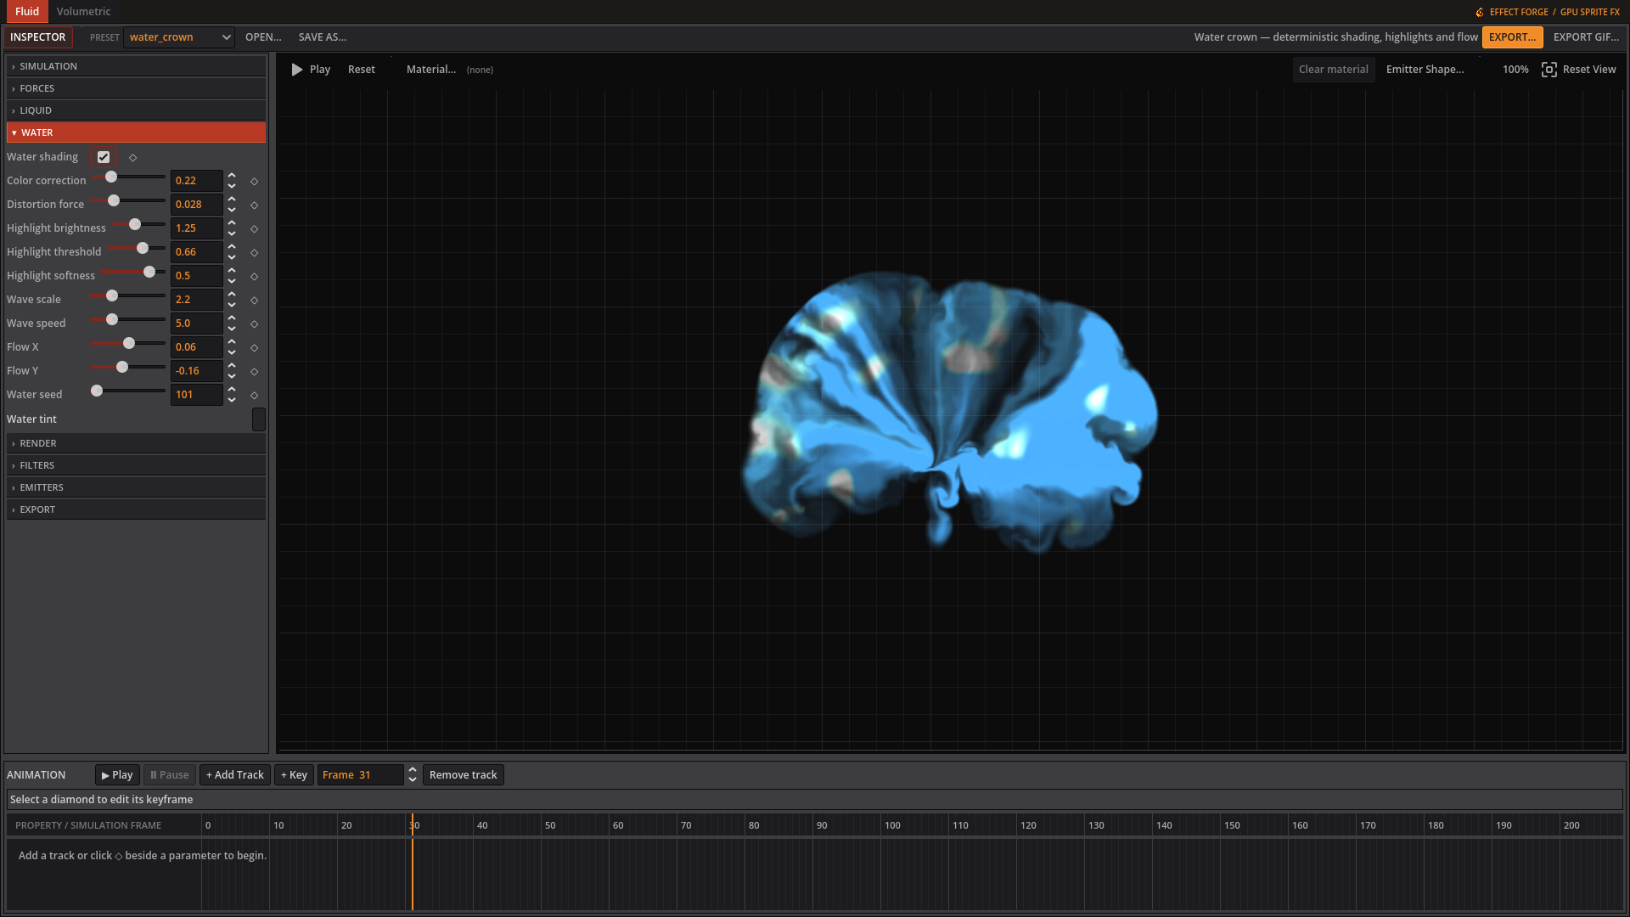Click the orange EXPORT... button

(x=1512, y=37)
